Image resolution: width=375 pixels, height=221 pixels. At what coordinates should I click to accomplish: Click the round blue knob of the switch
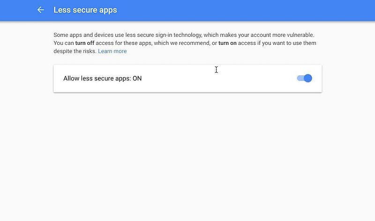coord(308,78)
